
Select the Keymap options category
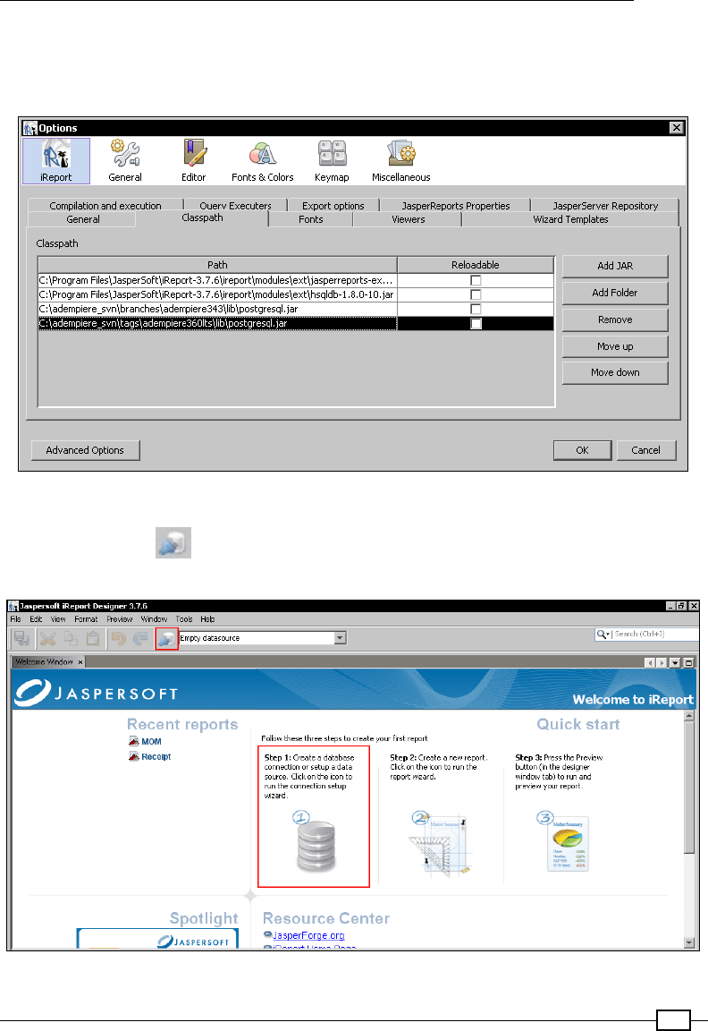(x=331, y=161)
